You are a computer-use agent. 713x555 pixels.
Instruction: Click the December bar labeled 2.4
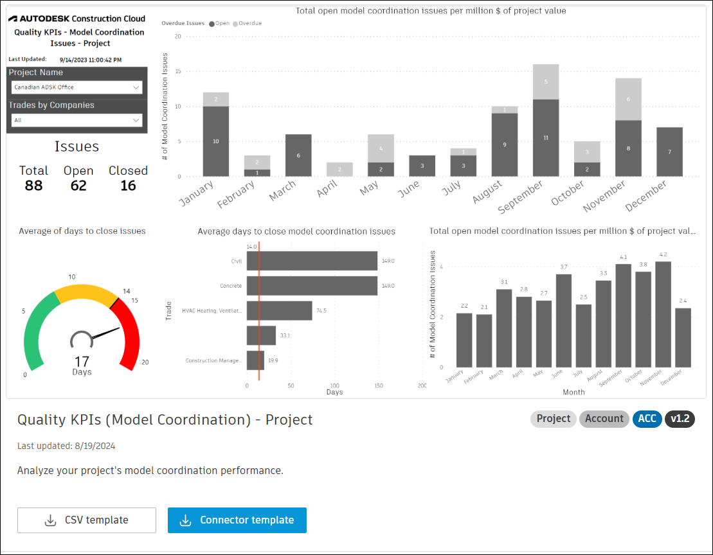pos(683,338)
